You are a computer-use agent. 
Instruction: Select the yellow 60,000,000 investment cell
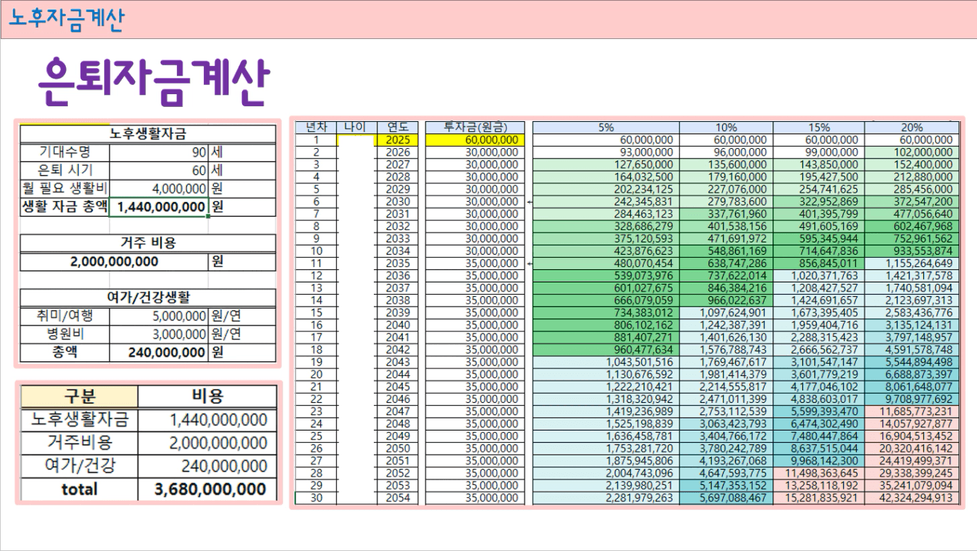474,140
